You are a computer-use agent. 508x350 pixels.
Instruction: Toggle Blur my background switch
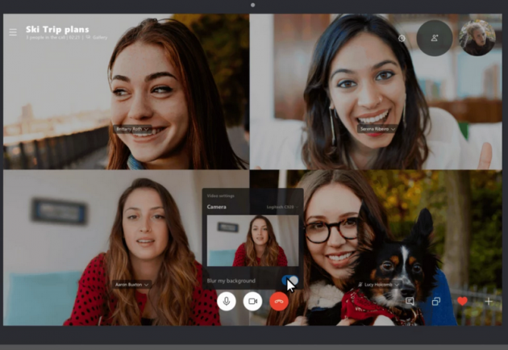coord(289,281)
